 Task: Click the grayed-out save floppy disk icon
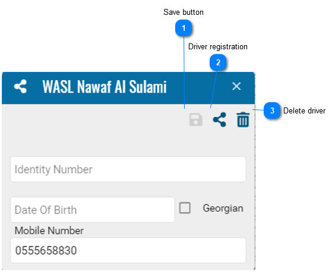[195, 119]
